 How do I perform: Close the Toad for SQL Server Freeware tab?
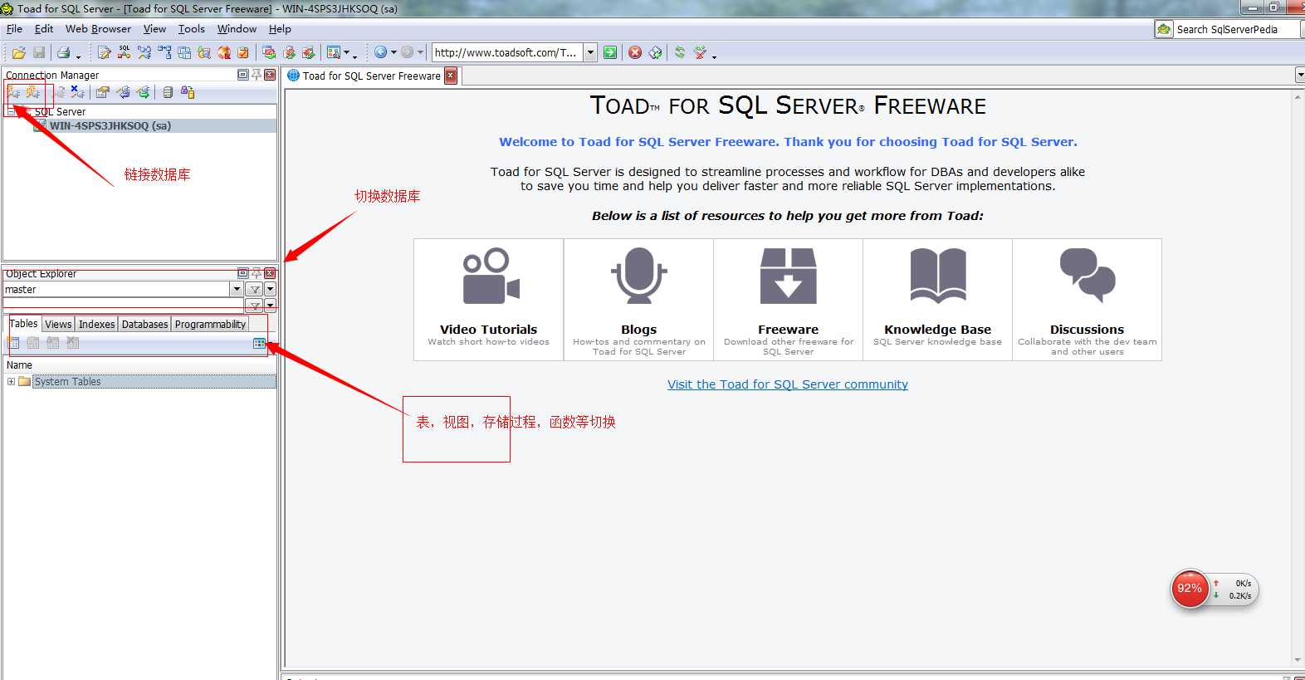coord(451,76)
